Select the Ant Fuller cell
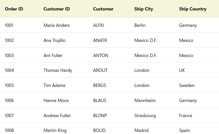 53,55
